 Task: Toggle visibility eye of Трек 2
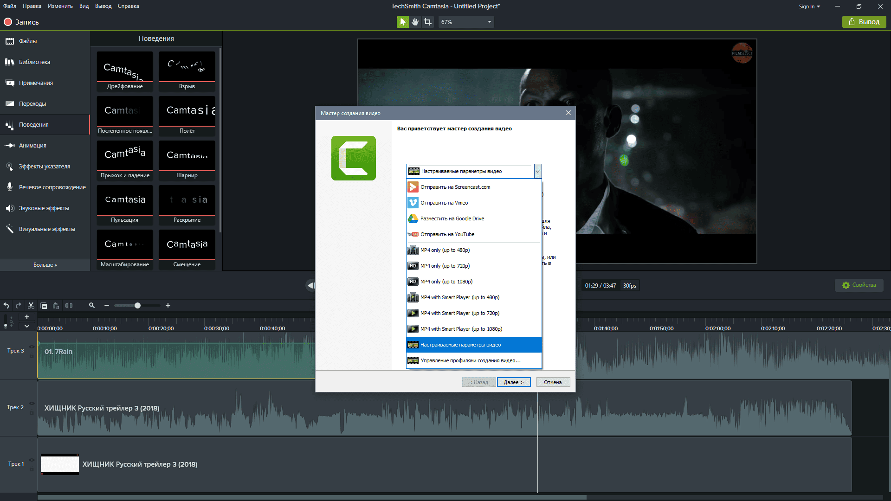click(x=32, y=403)
